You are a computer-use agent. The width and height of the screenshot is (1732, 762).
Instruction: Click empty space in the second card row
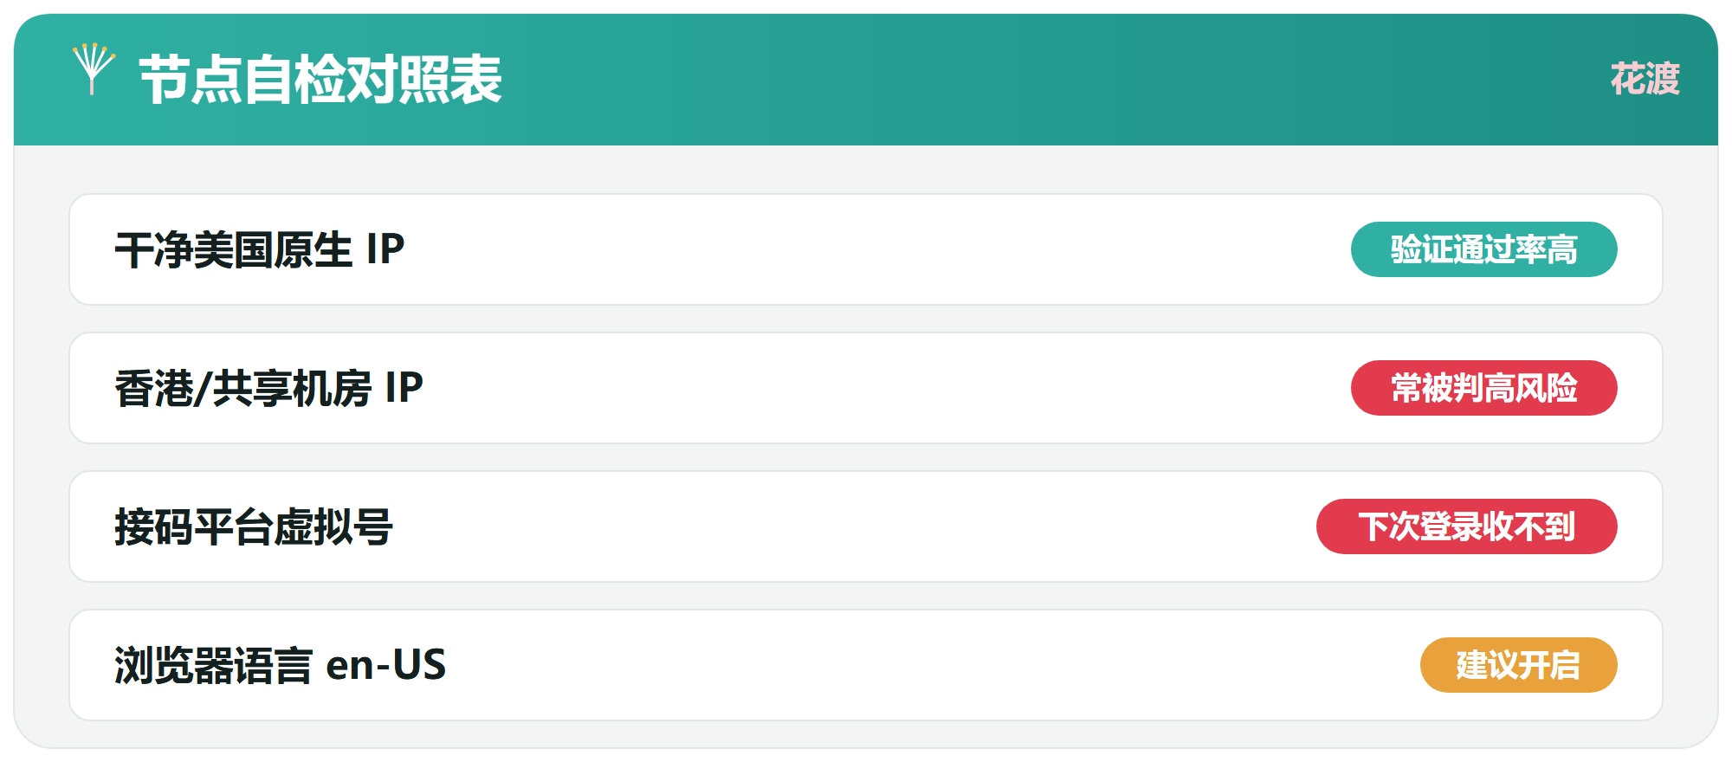click(866, 388)
